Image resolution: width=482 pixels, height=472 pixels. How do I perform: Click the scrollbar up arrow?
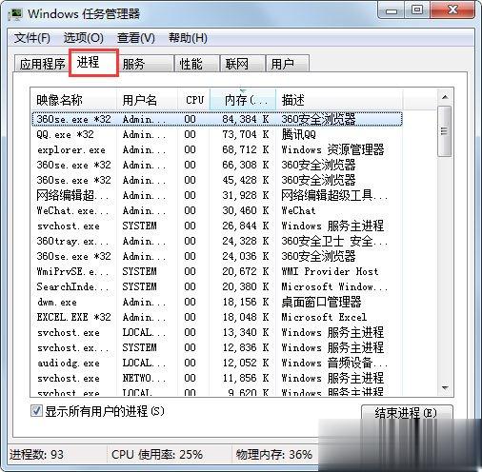pyautogui.click(x=445, y=97)
